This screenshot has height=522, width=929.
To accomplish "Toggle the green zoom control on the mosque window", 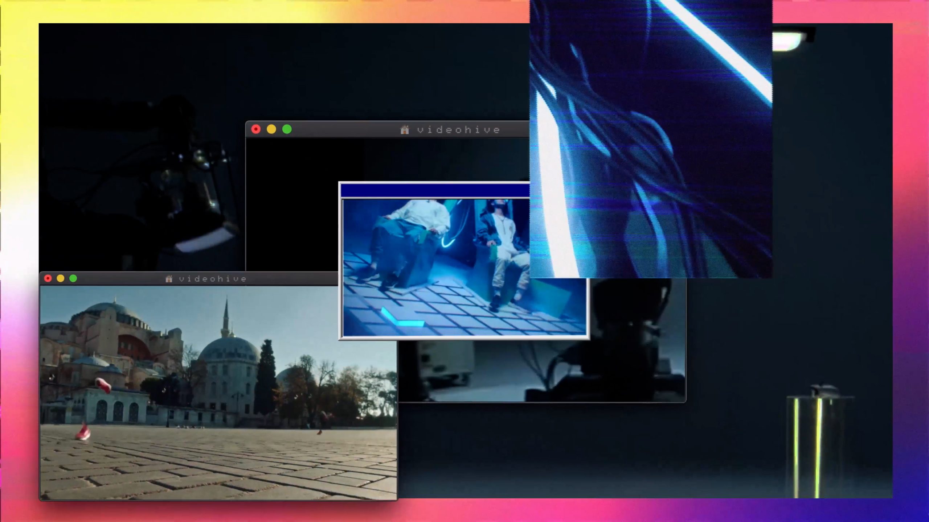I will pyautogui.click(x=73, y=279).
